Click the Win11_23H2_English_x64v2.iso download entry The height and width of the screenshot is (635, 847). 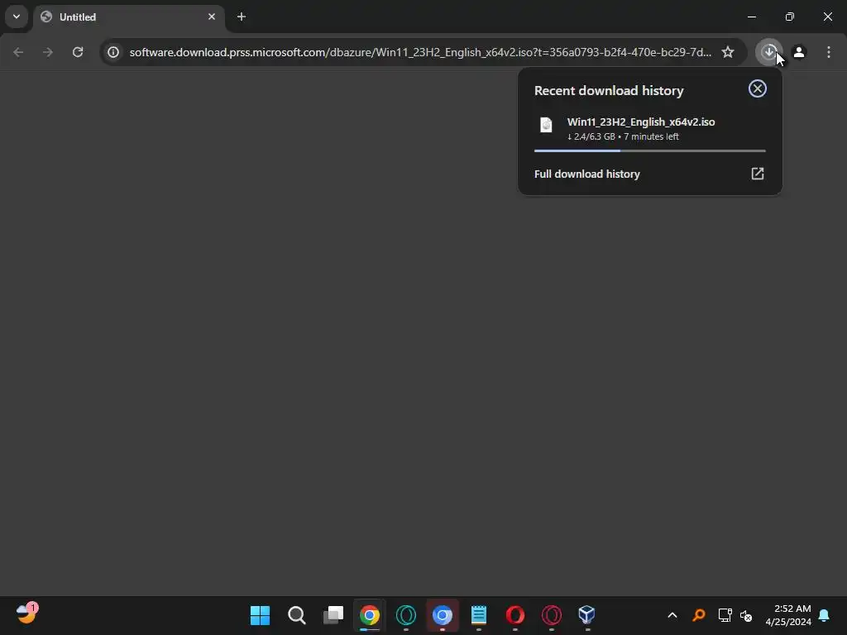[650, 129]
